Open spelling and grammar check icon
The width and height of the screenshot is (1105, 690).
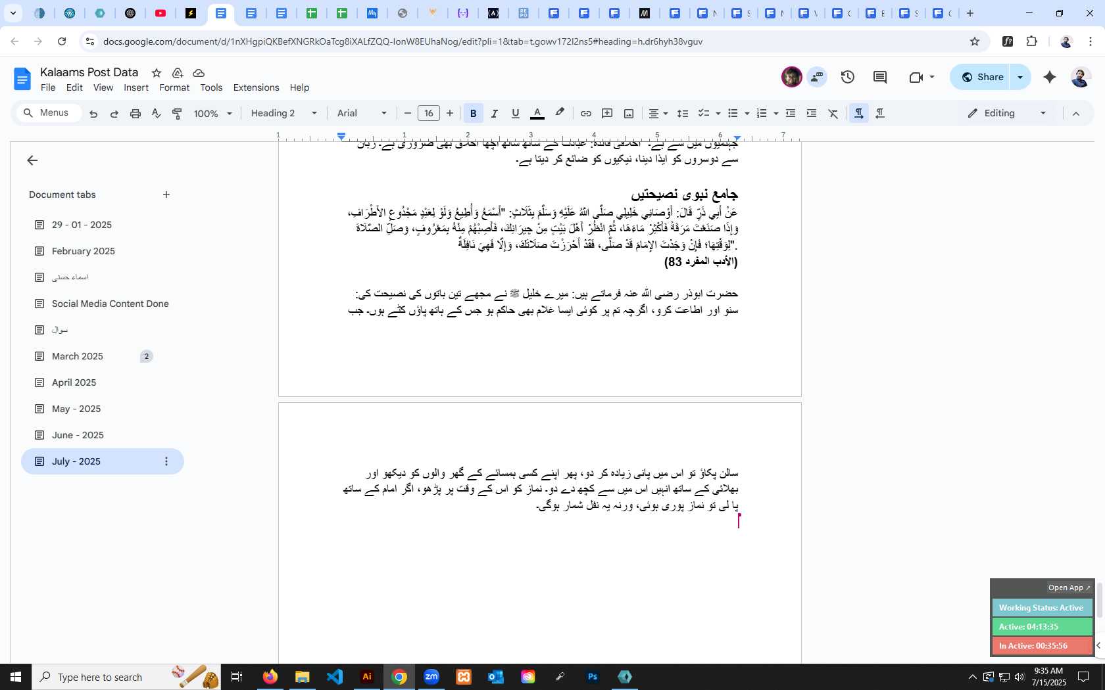[x=157, y=114]
